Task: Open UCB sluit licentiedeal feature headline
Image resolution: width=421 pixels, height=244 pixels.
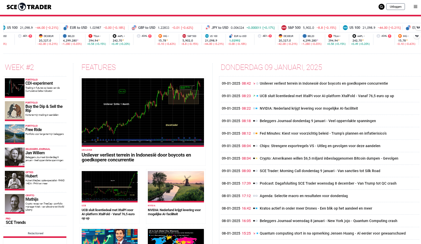Action: tap(108, 214)
